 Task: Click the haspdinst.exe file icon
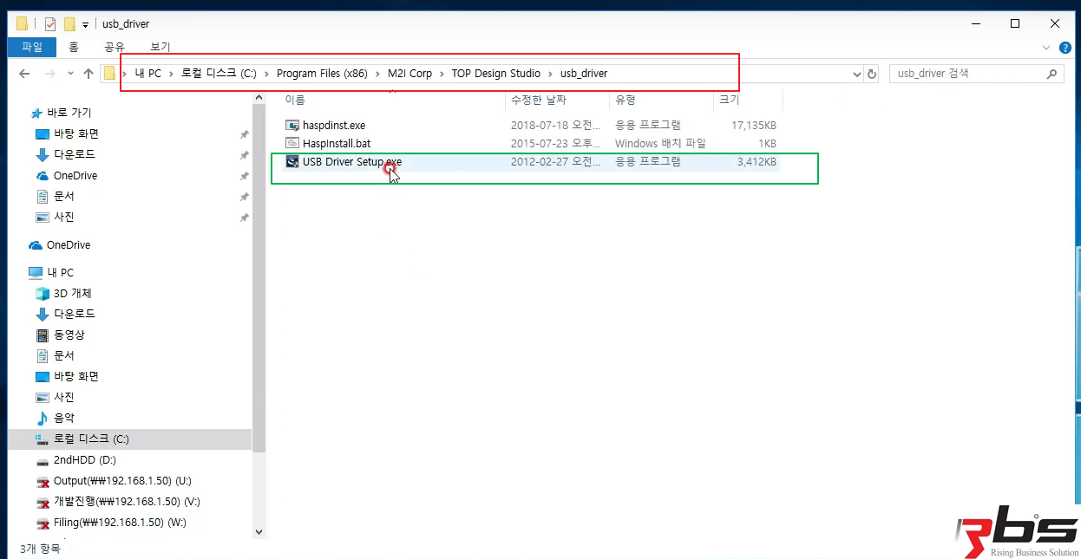coord(292,126)
